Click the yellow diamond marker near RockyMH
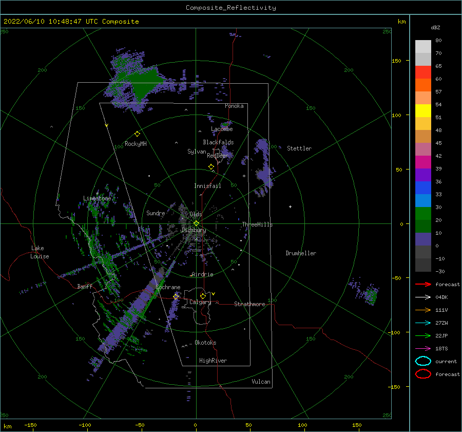Screen dimensions: 462x432 point(137,134)
